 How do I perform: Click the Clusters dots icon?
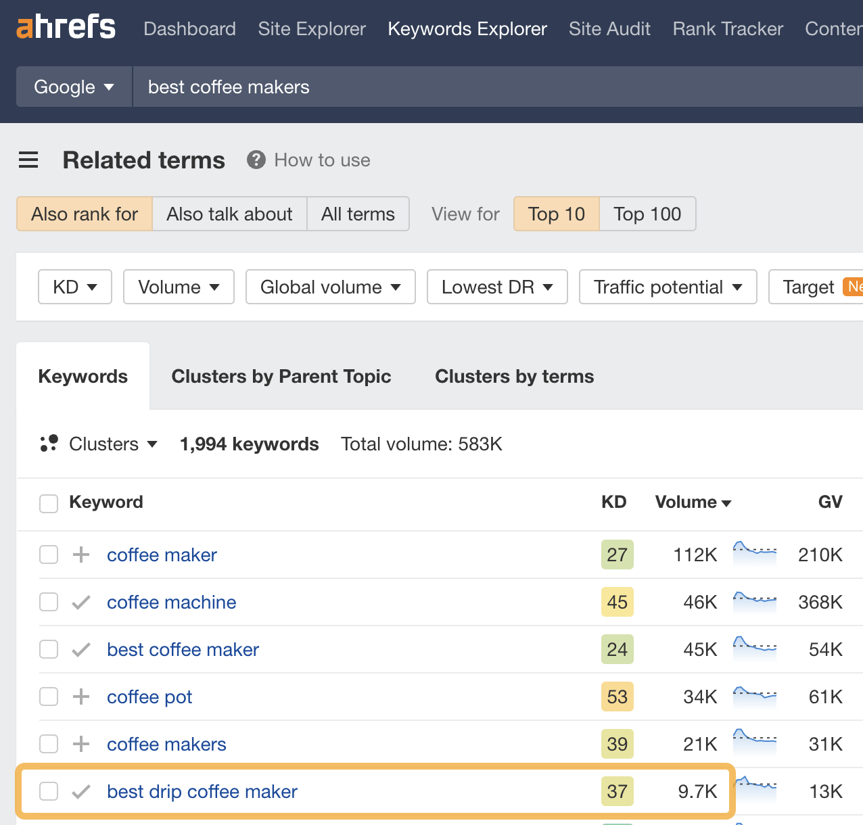tap(48, 444)
